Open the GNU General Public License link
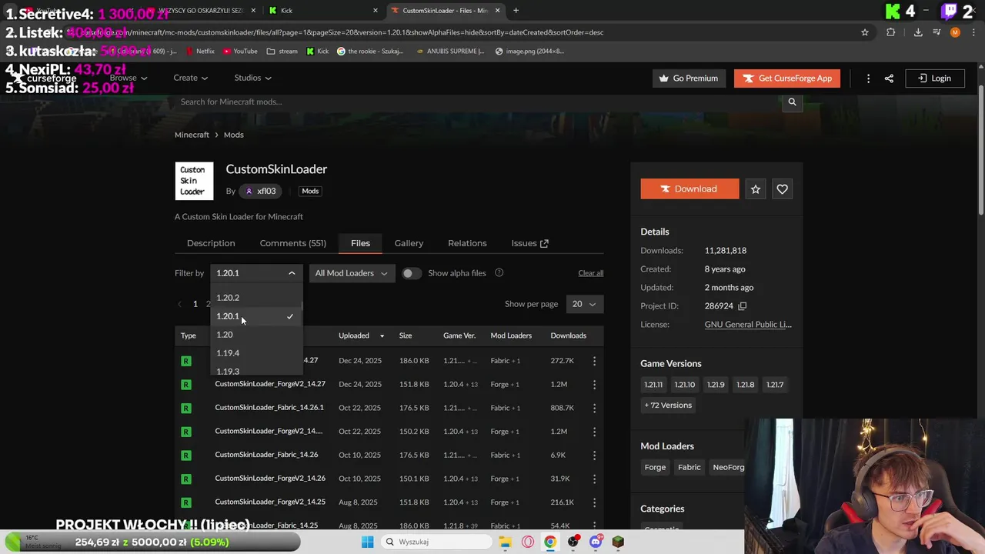985x554 pixels. coord(748,325)
